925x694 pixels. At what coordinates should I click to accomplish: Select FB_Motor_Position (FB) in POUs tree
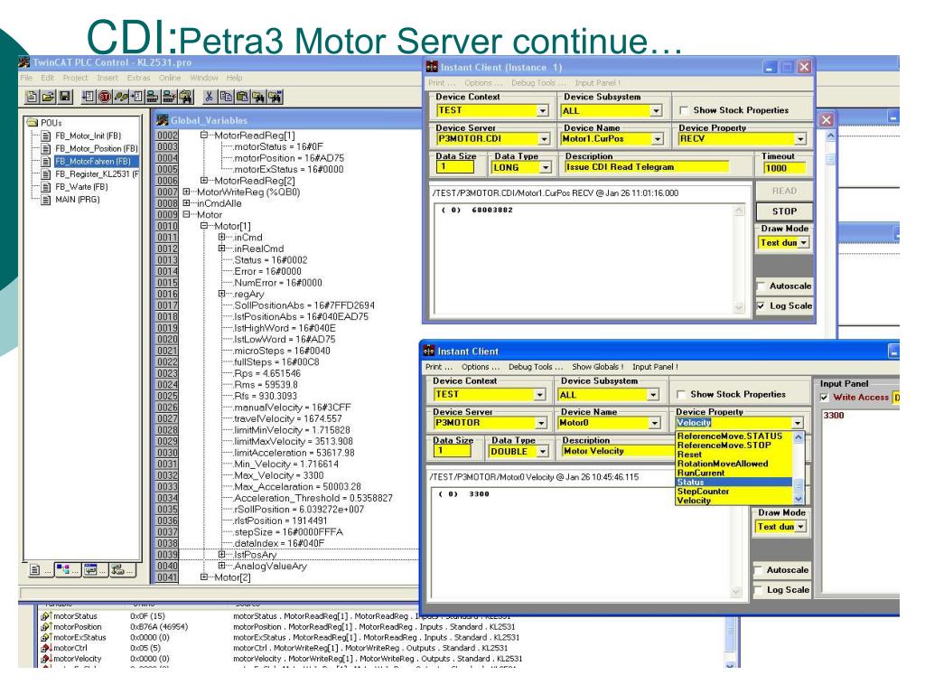click(96, 149)
